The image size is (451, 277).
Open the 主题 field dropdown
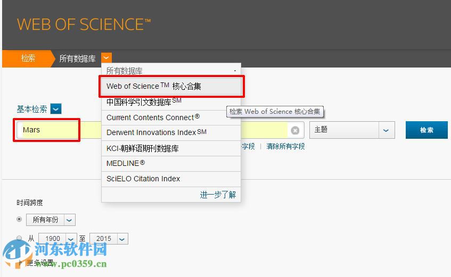[x=352, y=130]
